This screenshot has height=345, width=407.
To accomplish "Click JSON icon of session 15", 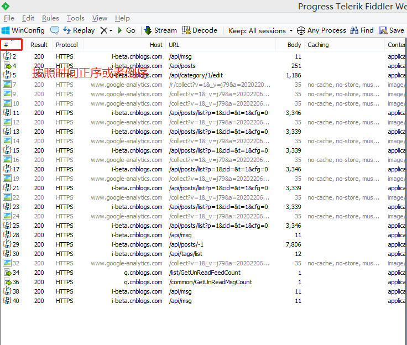I will pyautogui.click(x=7, y=150).
